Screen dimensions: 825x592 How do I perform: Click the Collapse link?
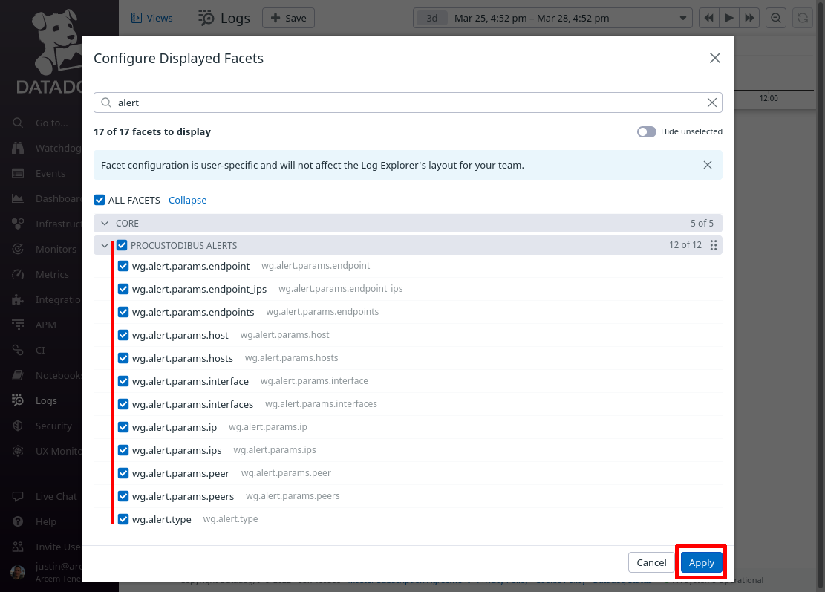click(x=187, y=200)
